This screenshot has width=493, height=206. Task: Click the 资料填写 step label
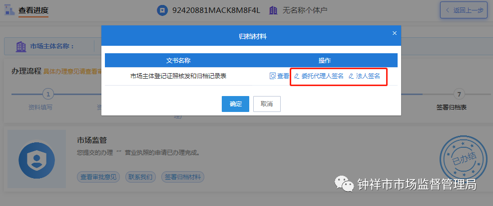point(40,107)
